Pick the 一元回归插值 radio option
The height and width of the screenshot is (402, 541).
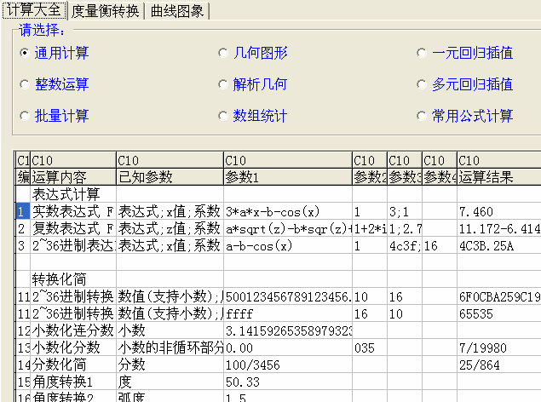point(422,54)
